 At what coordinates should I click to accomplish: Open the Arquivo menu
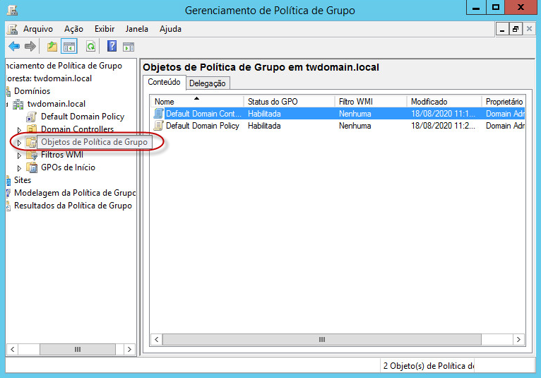click(x=38, y=29)
